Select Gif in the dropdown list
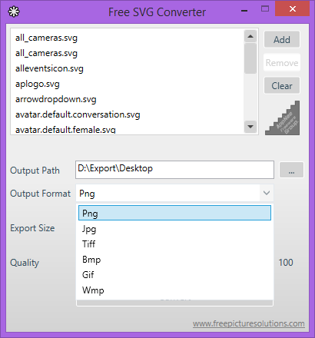 pos(174,275)
